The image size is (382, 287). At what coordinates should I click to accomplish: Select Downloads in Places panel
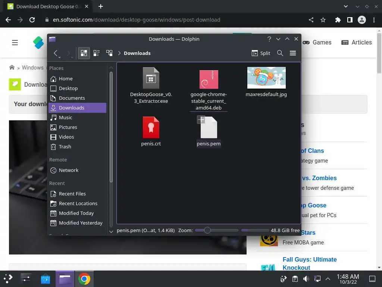78,108
